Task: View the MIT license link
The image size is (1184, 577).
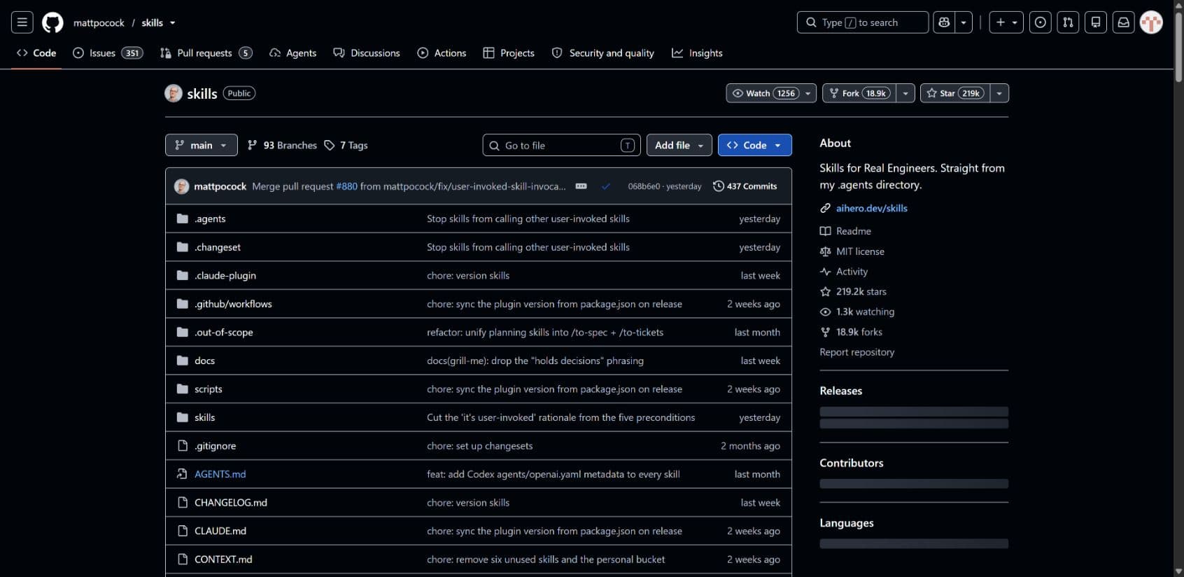Action: coord(852,251)
